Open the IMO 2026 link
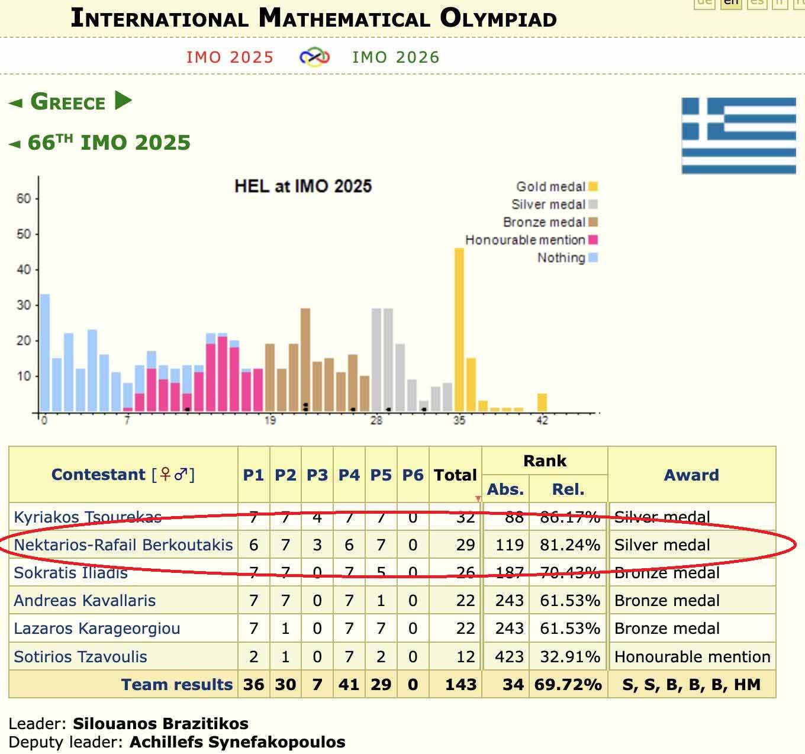 pos(396,57)
